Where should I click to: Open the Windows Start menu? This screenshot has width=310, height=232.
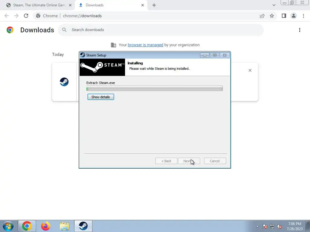(8, 226)
